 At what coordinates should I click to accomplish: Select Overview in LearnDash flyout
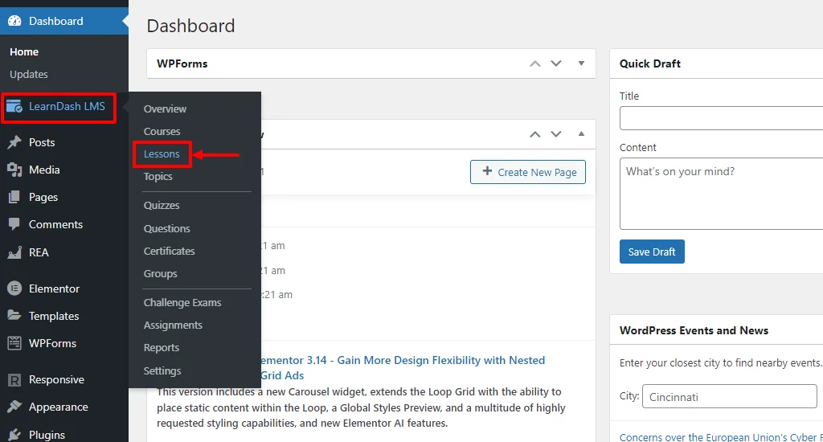pos(165,108)
